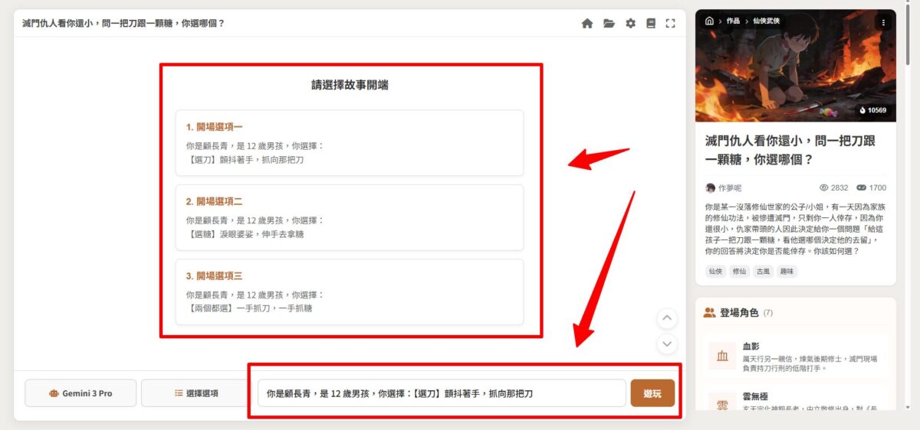920x430 pixels.
Task: Click the 遊玩 play button
Action: pyautogui.click(x=652, y=393)
